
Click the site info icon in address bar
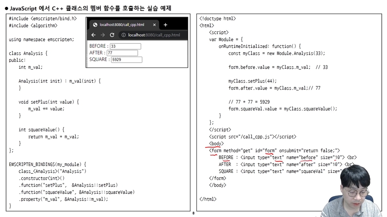123,35
